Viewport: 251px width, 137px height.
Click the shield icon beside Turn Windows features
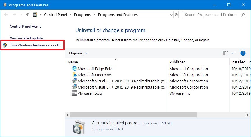pos(5,45)
